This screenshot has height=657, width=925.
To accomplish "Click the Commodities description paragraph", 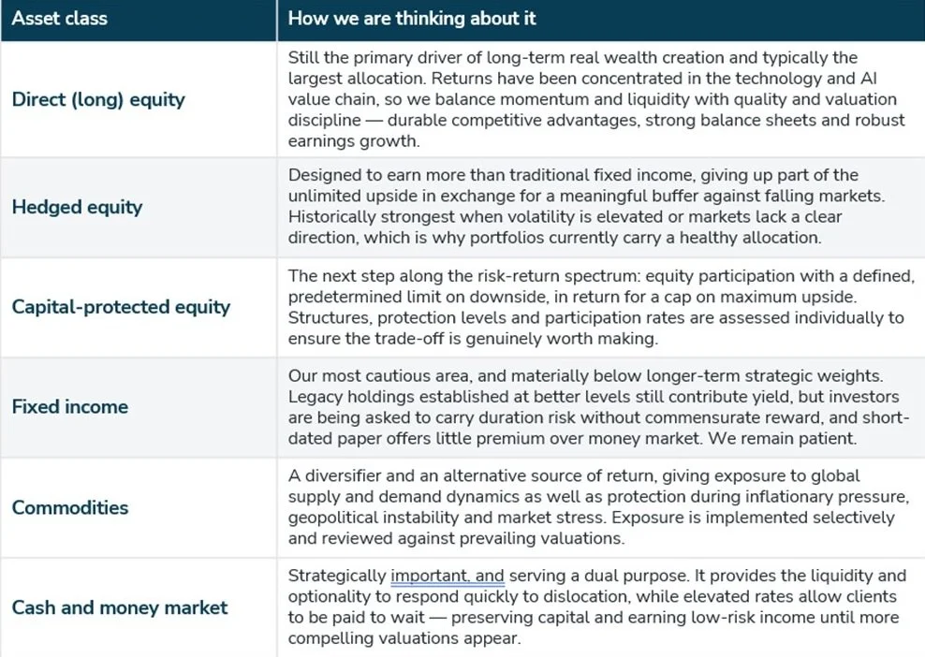I will coord(599,506).
